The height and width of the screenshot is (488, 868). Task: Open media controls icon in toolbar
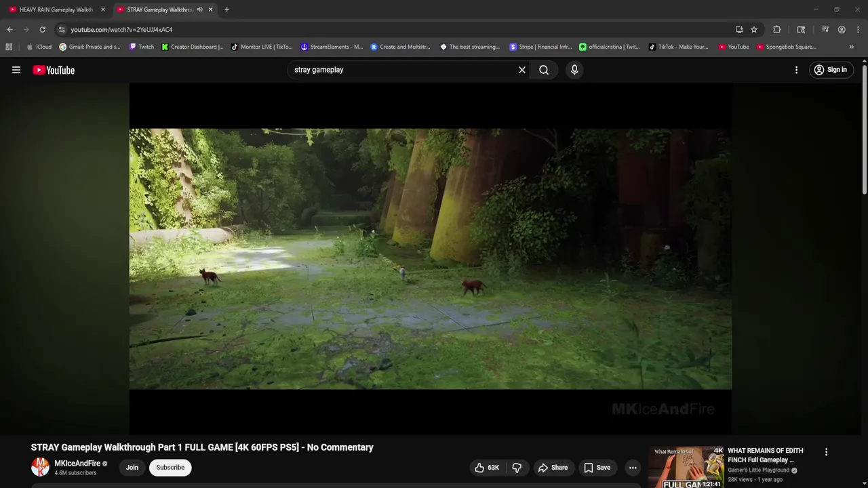pyautogui.click(x=825, y=30)
